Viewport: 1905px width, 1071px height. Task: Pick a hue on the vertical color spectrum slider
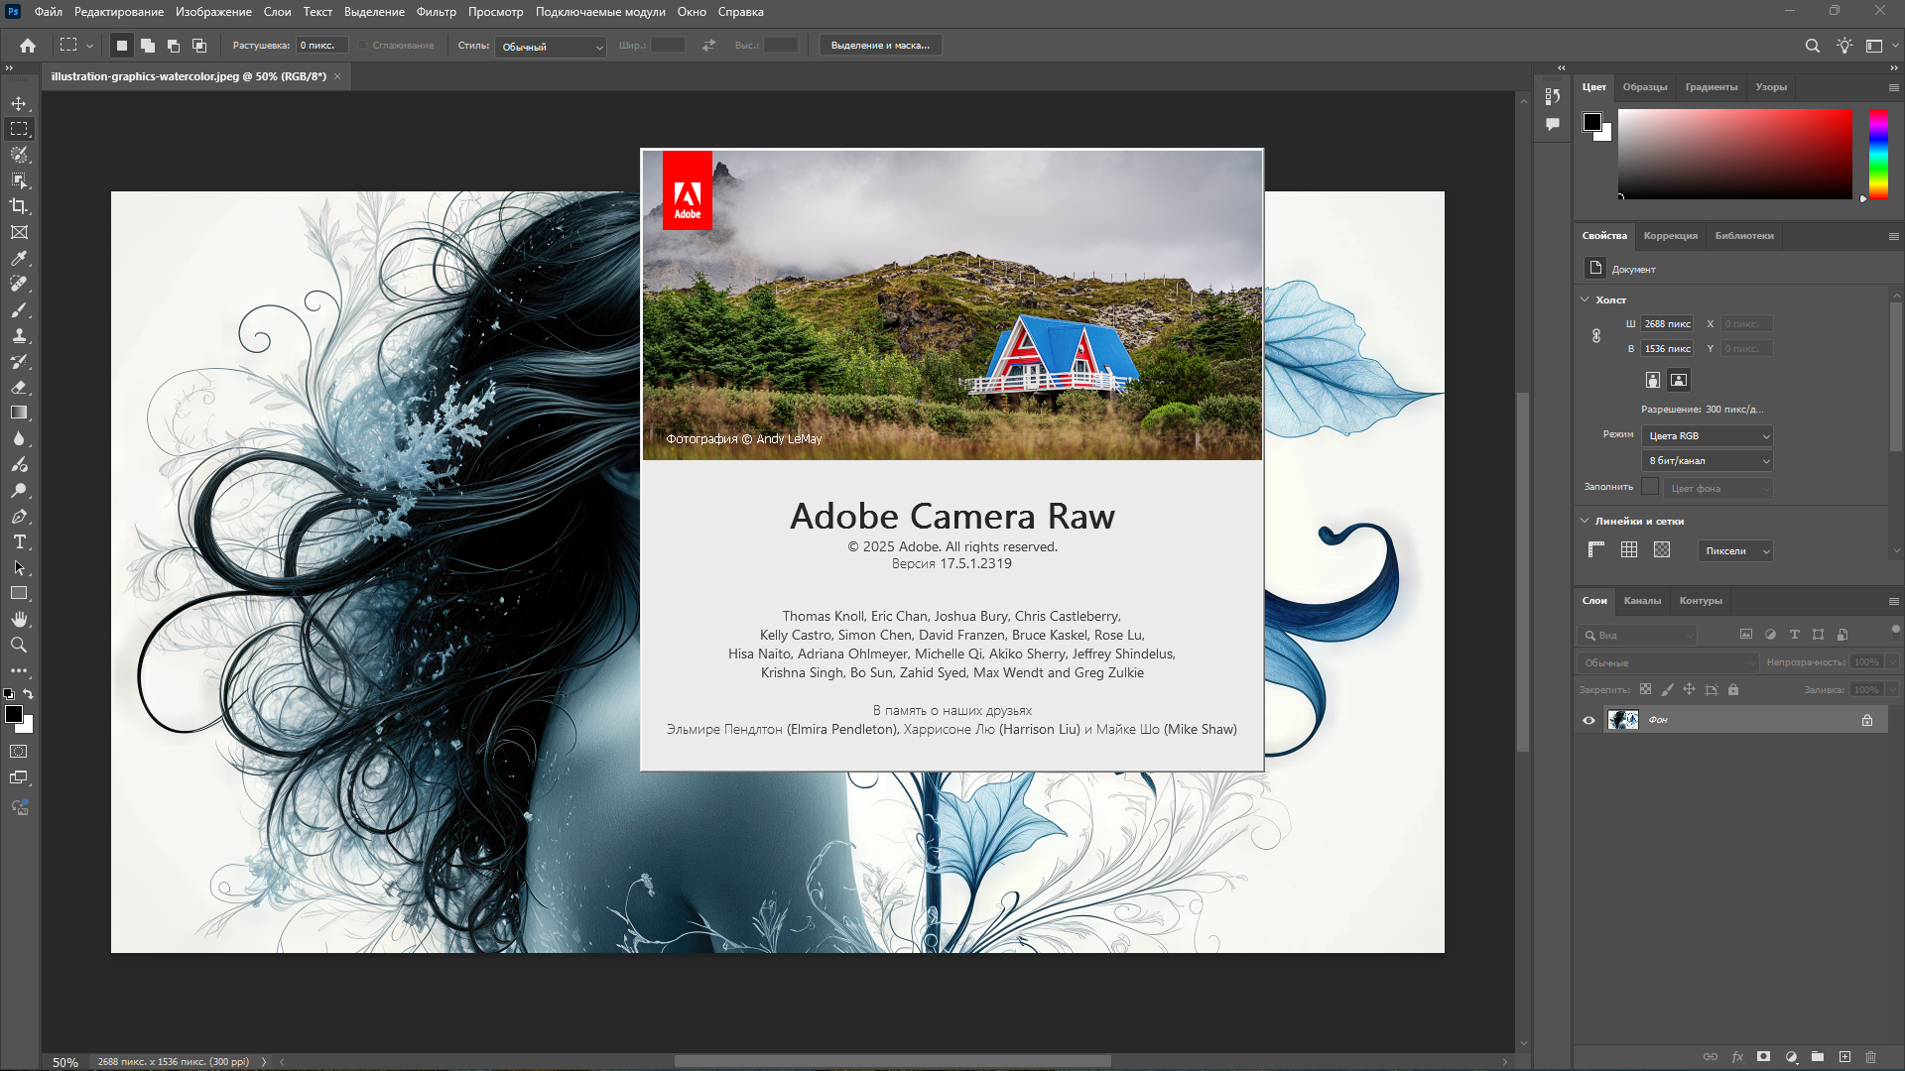pyautogui.click(x=1878, y=154)
